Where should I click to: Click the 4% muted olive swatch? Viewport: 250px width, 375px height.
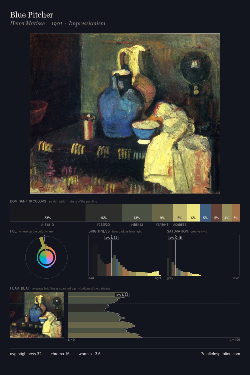click(227, 213)
